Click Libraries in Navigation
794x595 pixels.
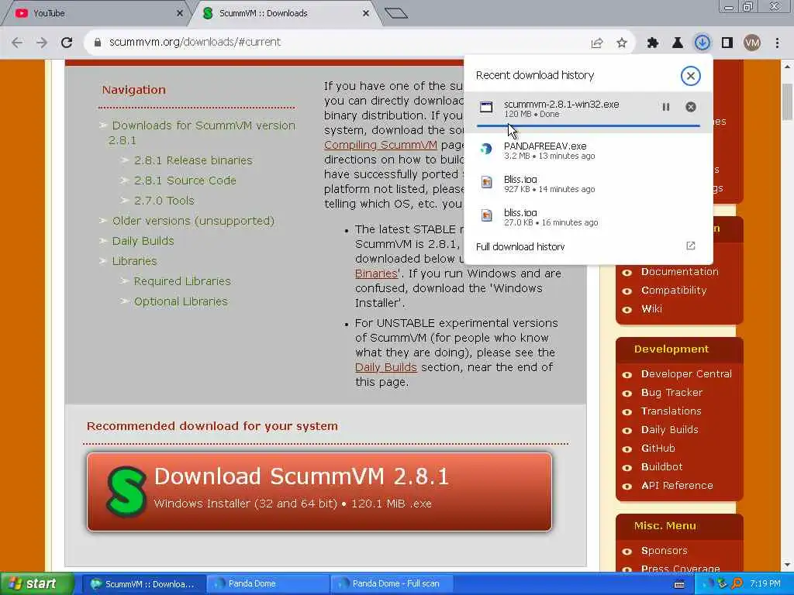(134, 261)
